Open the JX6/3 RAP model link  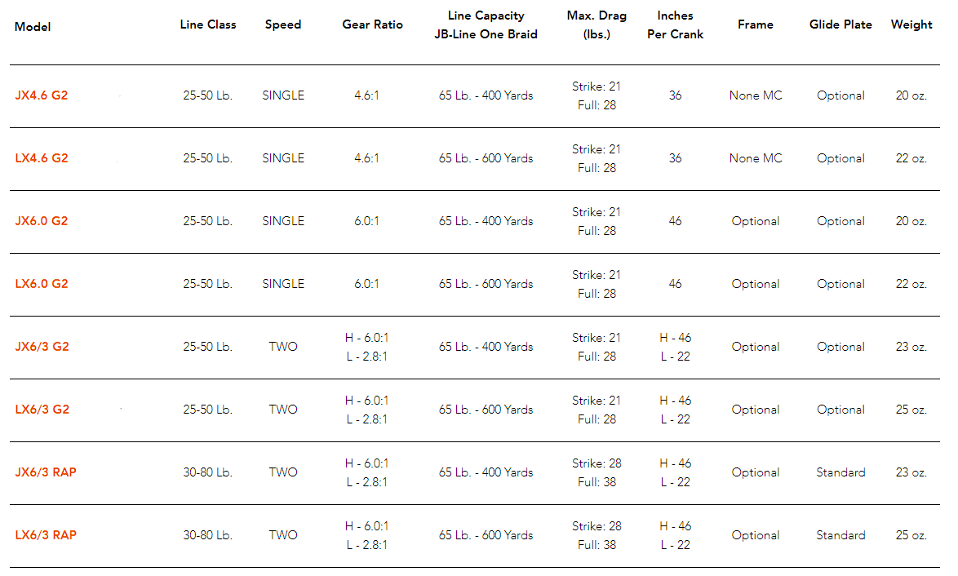[x=46, y=472]
